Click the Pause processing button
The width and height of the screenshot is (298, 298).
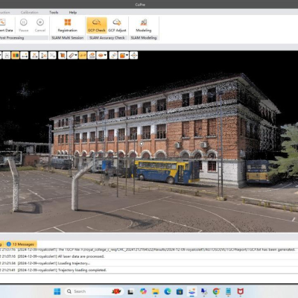point(24,25)
